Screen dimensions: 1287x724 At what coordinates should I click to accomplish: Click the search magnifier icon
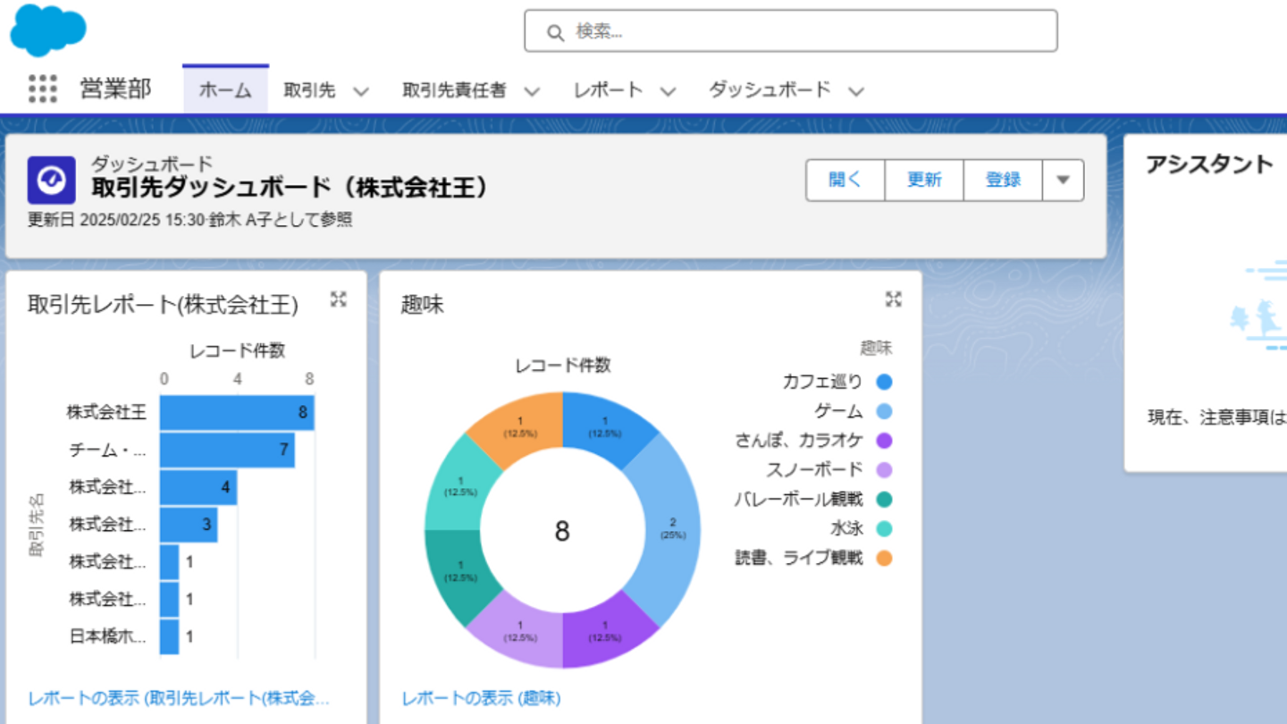point(555,33)
